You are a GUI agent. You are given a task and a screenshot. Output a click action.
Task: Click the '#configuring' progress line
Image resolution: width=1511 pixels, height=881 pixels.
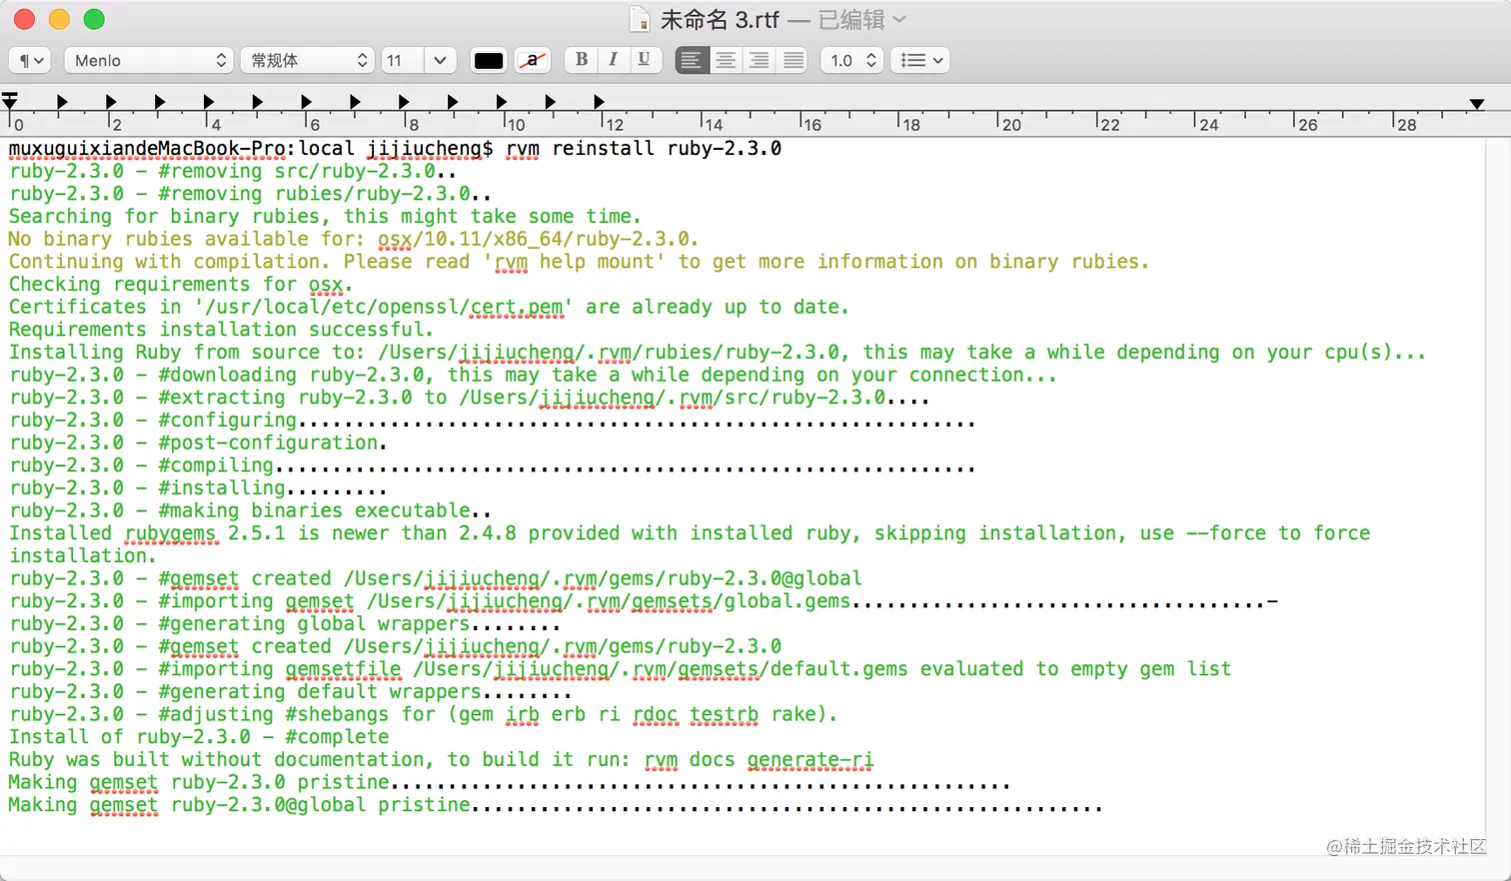(x=492, y=421)
